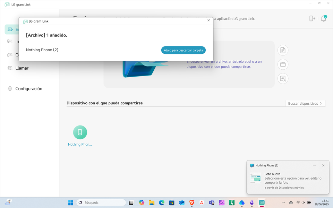
Task: Click the send folder icon
Action: 283,64
